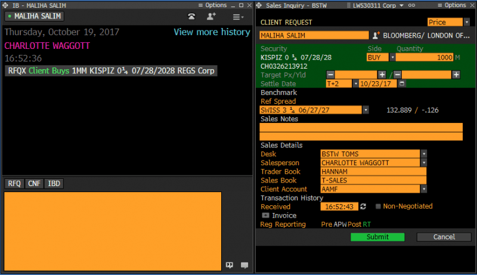Click the refresh icon next to Received time
477x275 pixels.
click(x=363, y=206)
